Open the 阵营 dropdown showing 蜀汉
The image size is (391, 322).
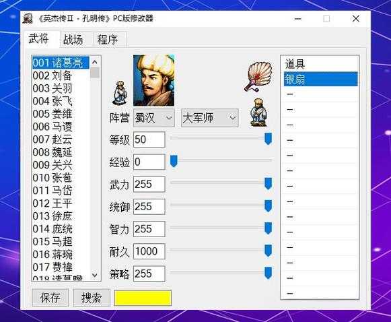pos(154,118)
